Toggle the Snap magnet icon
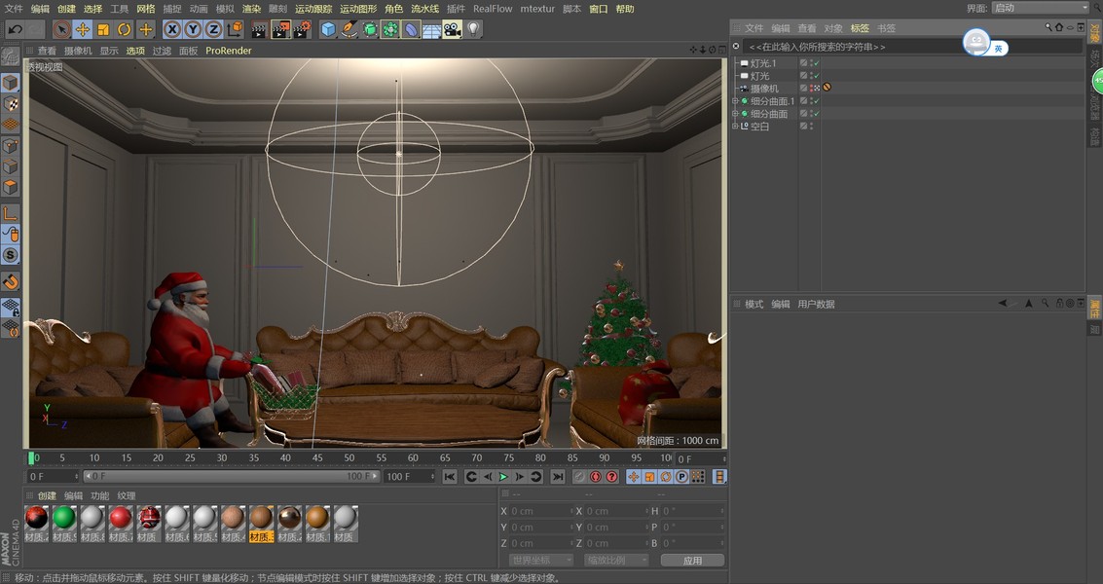 [10, 281]
